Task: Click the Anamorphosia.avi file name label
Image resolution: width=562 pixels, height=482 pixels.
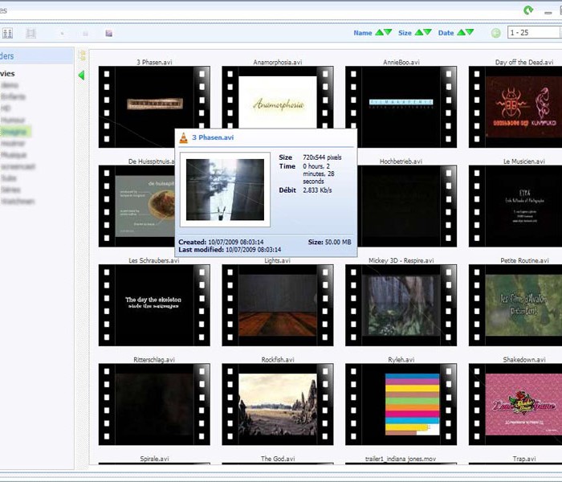Action: click(278, 63)
